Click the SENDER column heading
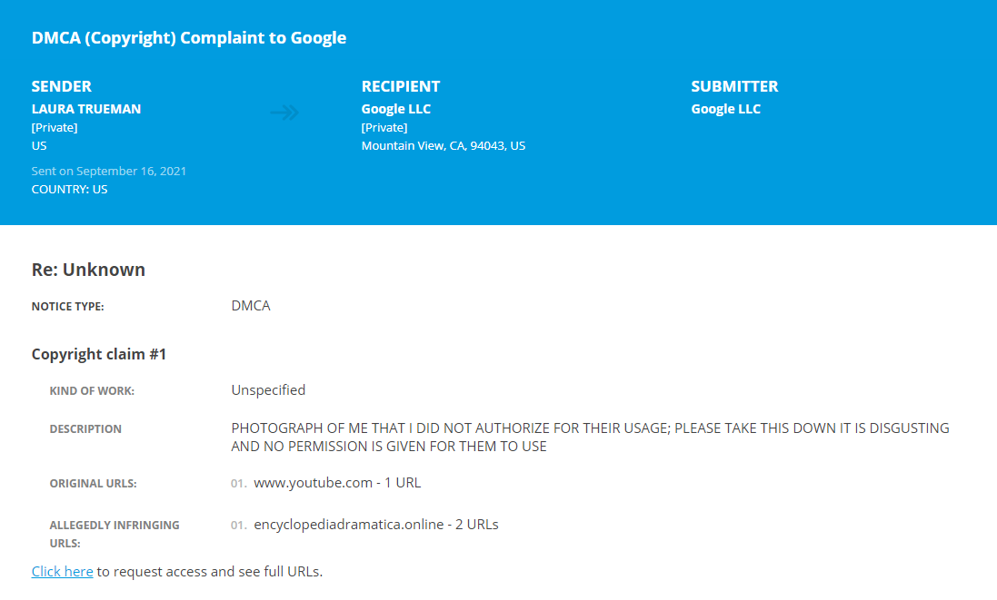This screenshot has height=600, width=997. (x=62, y=86)
